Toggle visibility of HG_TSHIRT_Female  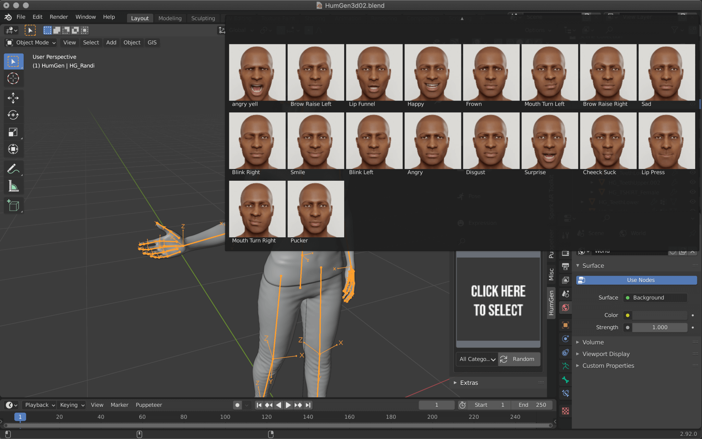[693, 192]
